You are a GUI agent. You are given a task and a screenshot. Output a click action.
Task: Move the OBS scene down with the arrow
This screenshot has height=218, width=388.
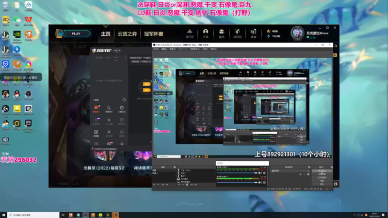pos(167,185)
